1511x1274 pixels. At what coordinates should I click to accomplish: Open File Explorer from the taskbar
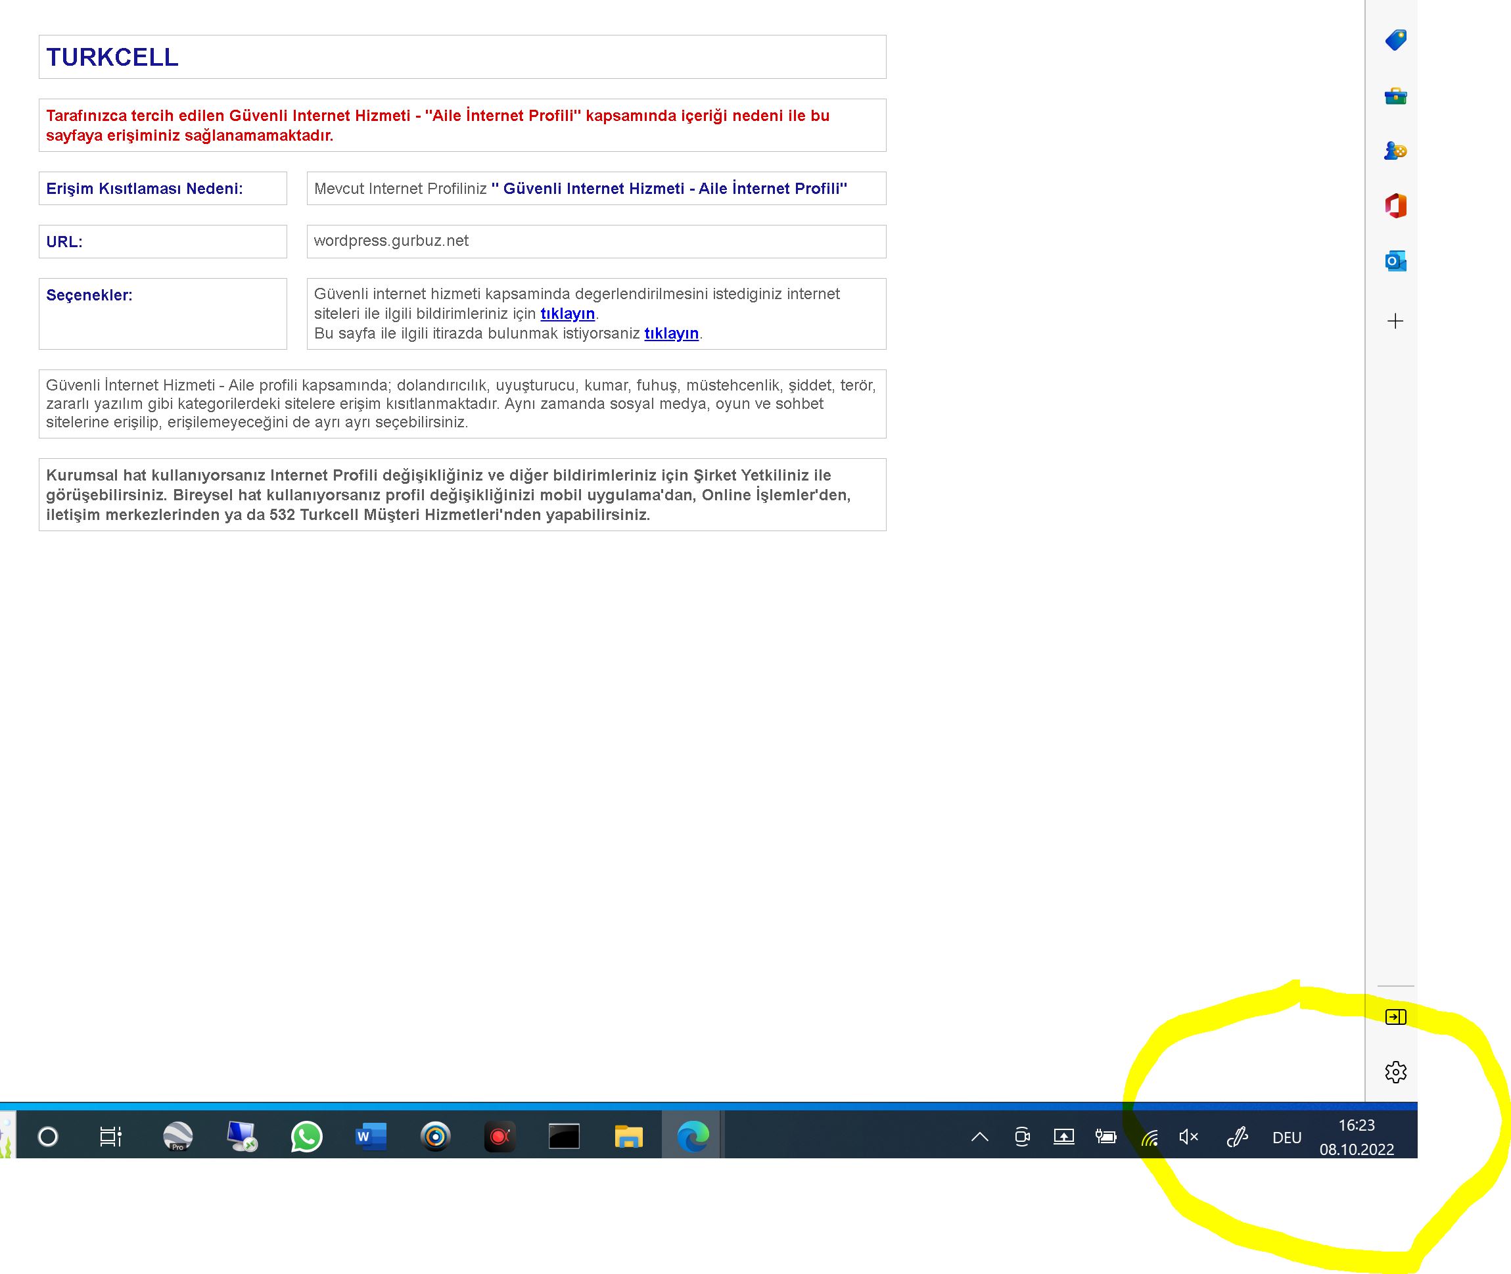[x=629, y=1137]
